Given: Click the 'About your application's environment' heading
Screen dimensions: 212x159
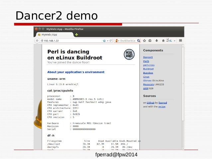Looking at the screenshot, I should pos(76,72).
